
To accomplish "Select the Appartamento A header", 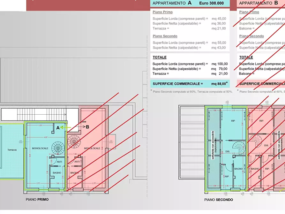I will point(172,3).
